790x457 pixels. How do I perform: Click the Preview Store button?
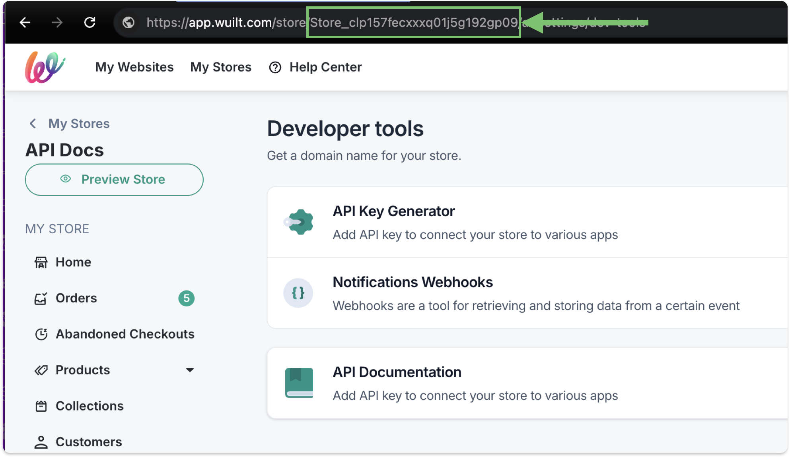114,180
